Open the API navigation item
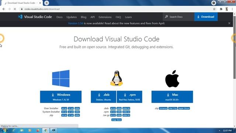The height and width of the screenshot is (133, 236). click(x=93, y=17)
